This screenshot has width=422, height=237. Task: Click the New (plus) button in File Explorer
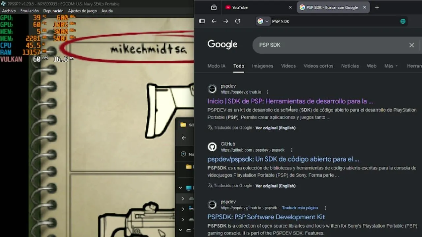coord(183,154)
